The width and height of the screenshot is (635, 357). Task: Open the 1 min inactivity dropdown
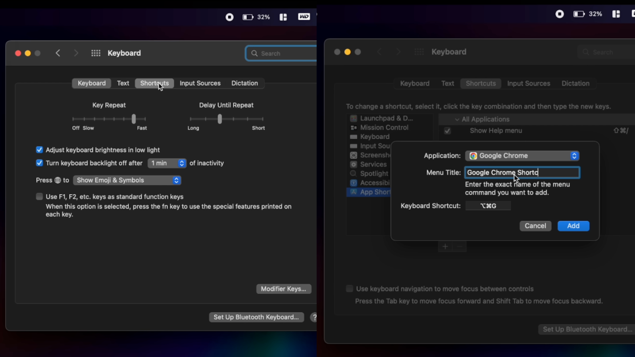point(167,163)
